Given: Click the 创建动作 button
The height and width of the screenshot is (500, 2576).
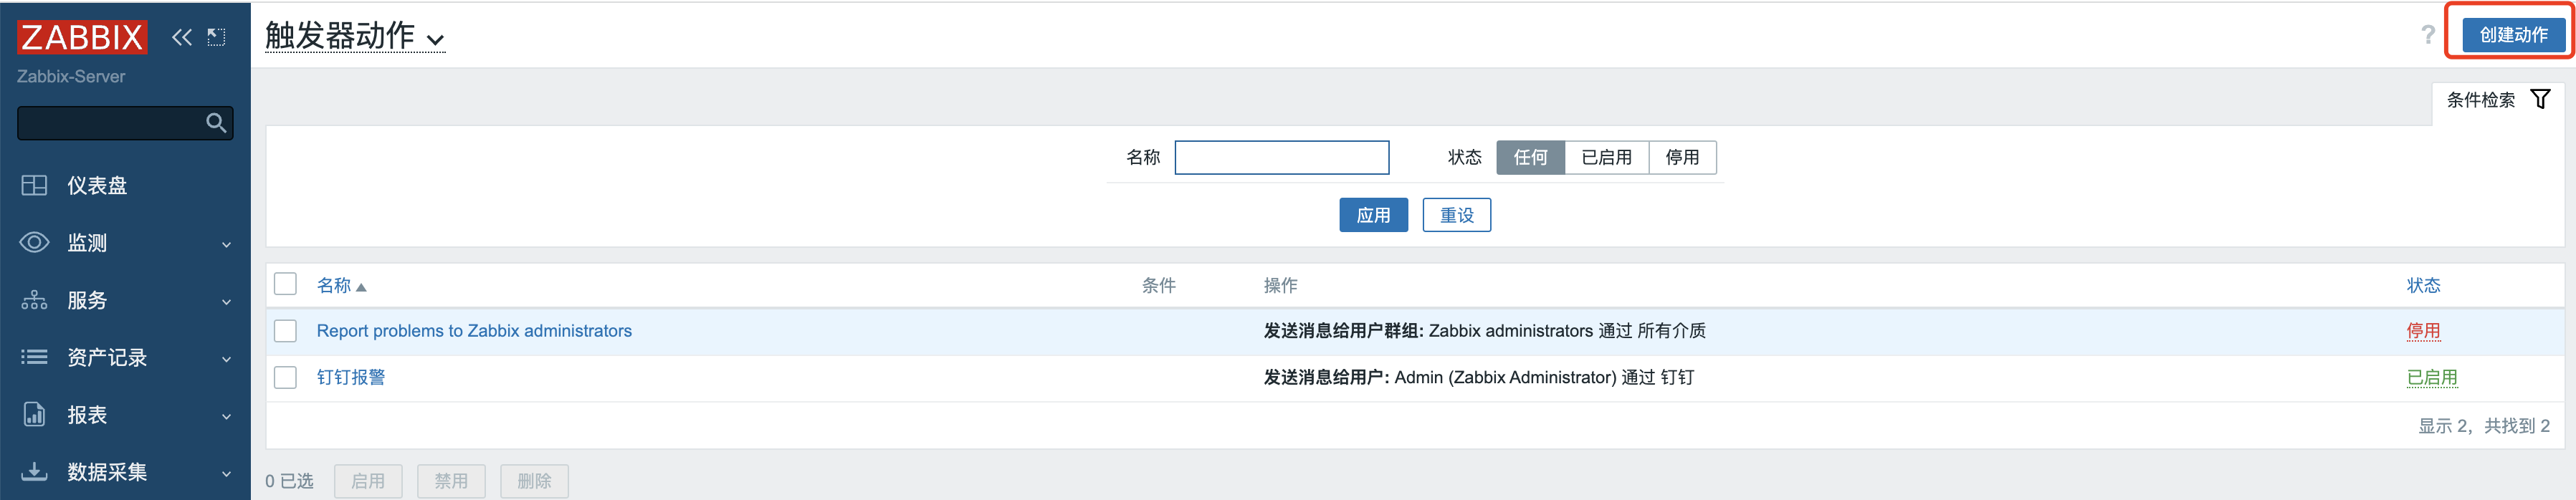Looking at the screenshot, I should pyautogui.click(x=2513, y=35).
